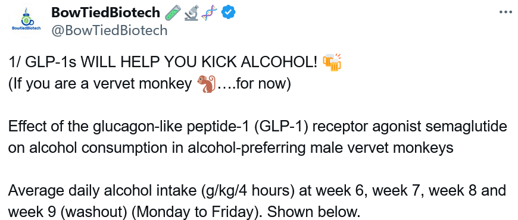Click the DNA helix emoji in name

coord(210,13)
